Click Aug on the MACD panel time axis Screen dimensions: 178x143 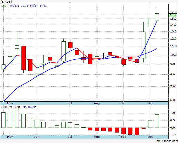pos(97,137)
